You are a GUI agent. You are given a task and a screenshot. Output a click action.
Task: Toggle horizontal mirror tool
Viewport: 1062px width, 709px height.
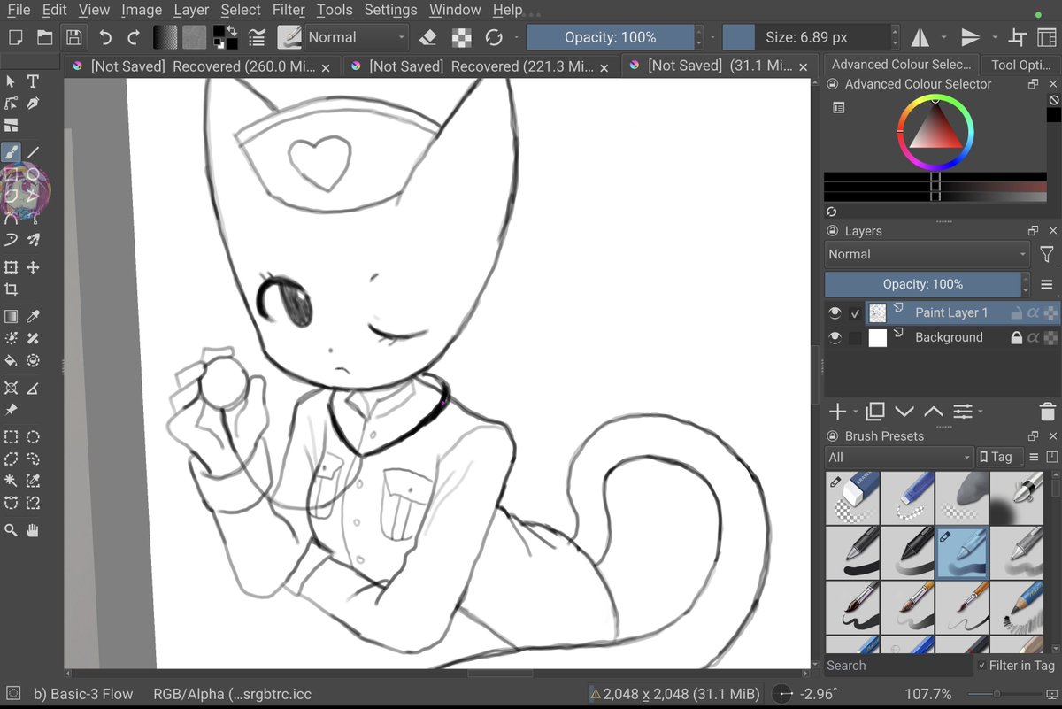click(920, 37)
